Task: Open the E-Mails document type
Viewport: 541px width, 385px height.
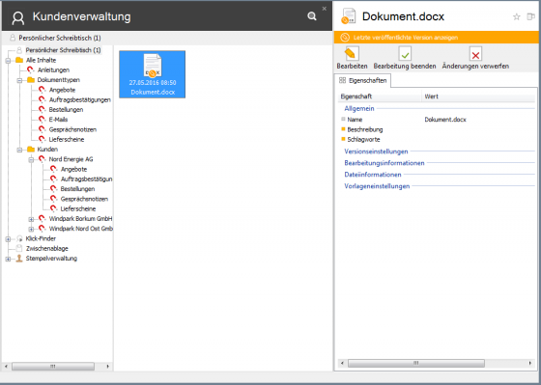Action: coord(58,120)
